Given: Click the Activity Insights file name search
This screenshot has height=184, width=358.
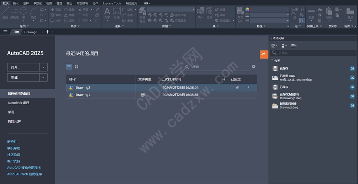Looking at the screenshot, I should click(313, 53).
